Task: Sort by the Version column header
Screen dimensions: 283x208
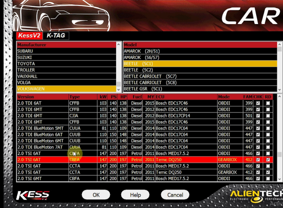Action: (43, 97)
